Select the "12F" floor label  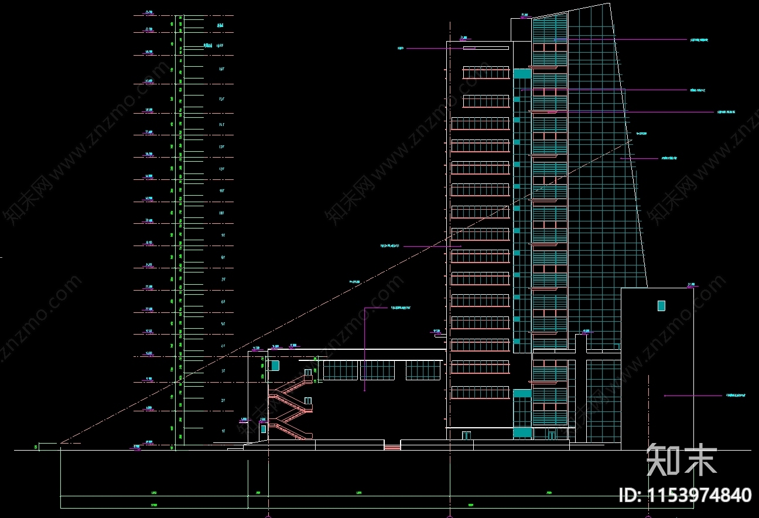221,169
